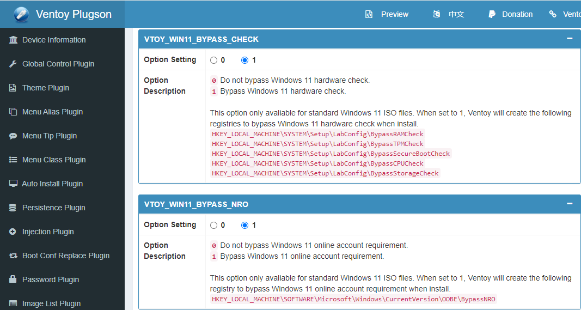Click the chain link icon in header
Viewport: 581px width, 310px height.
click(x=553, y=15)
